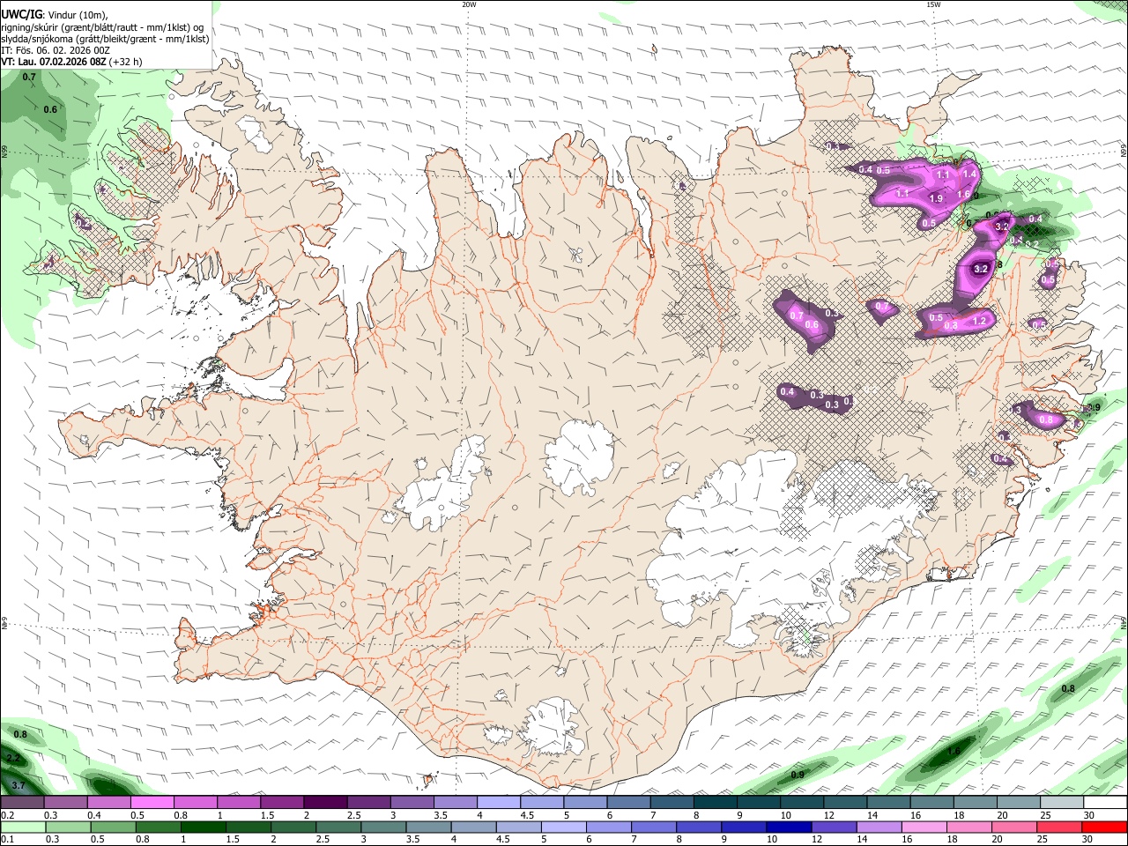Select the bright red swatch in the lower legend row
This screenshot has height=846, width=1128.
point(1105,827)
